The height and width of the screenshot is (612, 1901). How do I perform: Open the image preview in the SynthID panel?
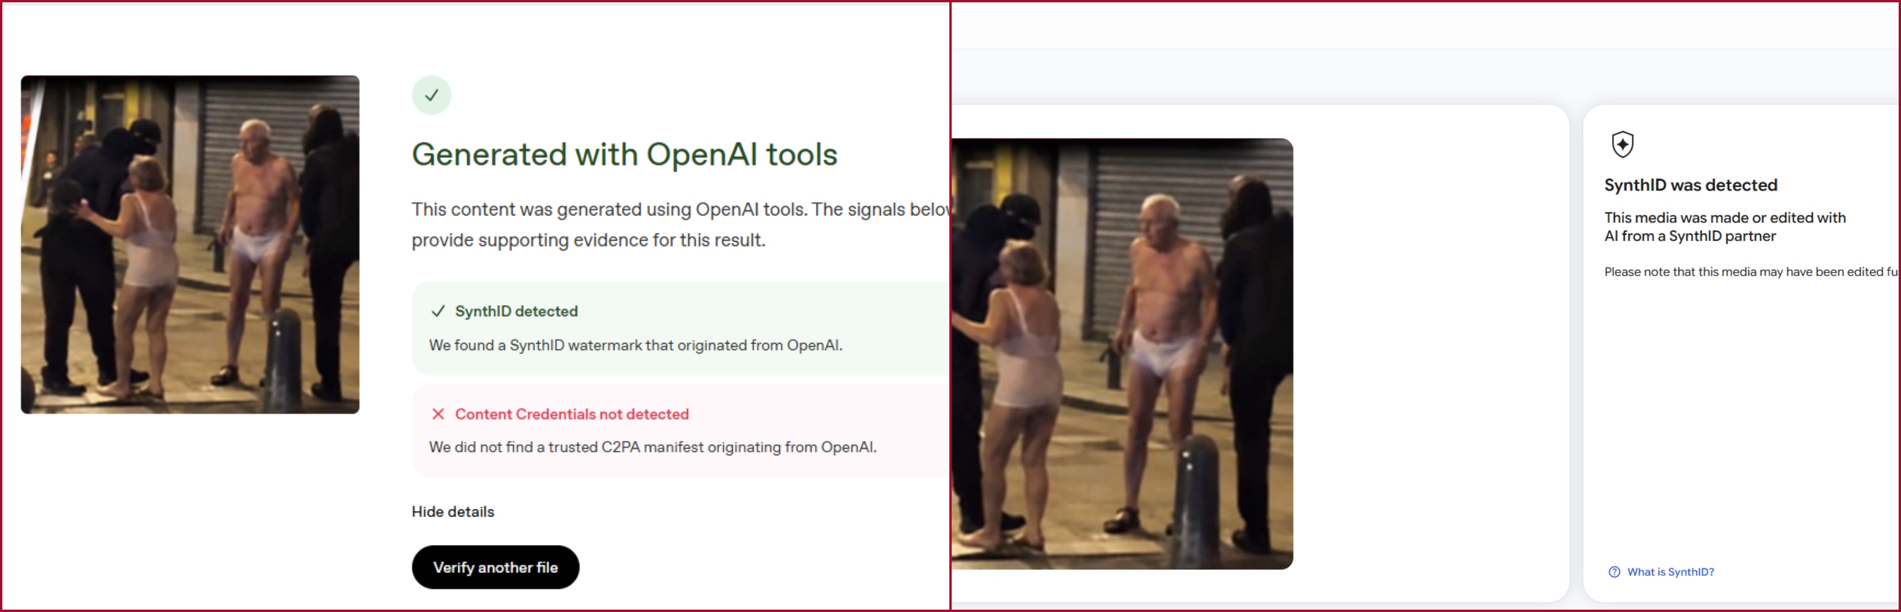1122,353
